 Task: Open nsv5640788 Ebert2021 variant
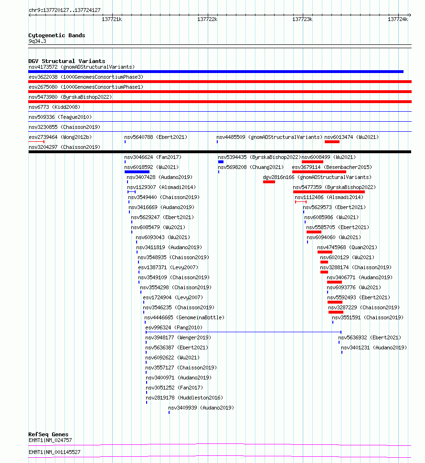[x=156, y=137]
